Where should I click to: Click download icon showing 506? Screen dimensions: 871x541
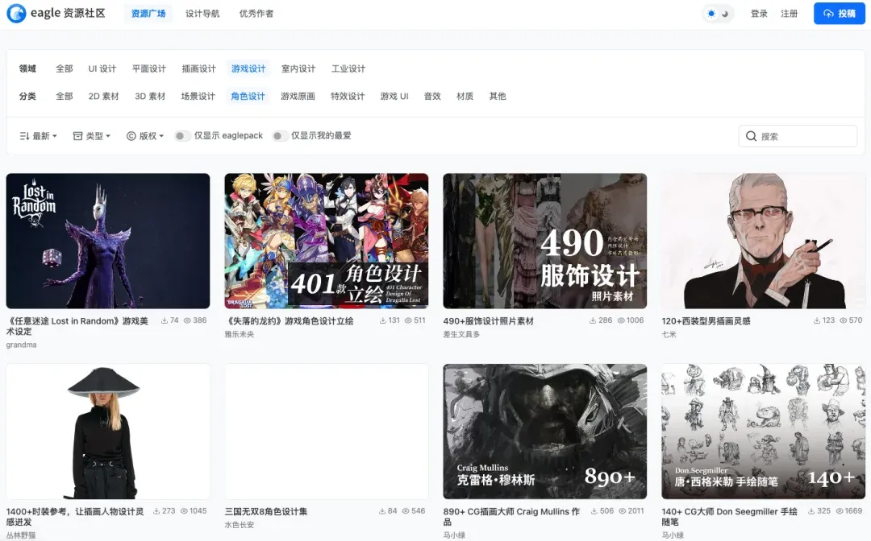594,511
